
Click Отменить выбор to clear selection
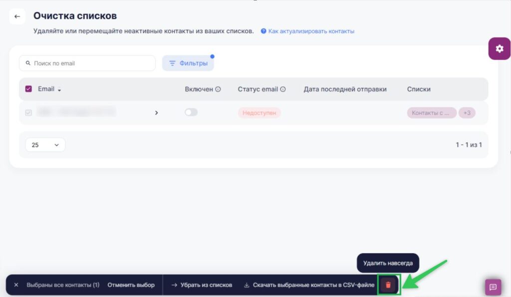[131, 285]
